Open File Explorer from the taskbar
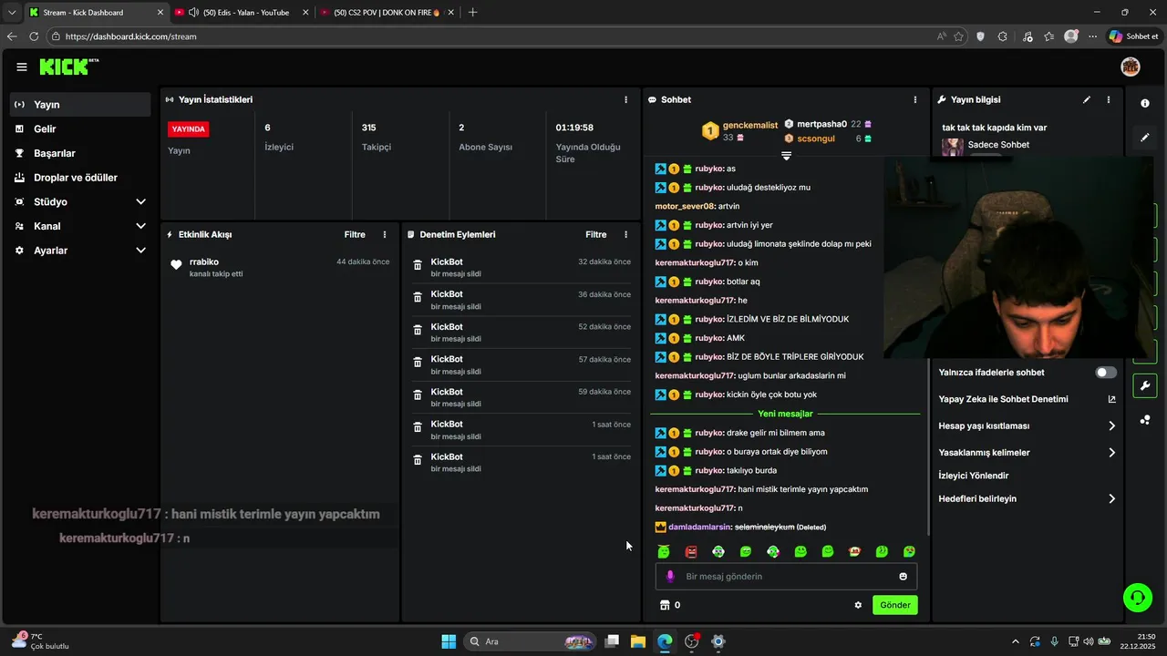 pyautogui.click(x=638, y=641)
